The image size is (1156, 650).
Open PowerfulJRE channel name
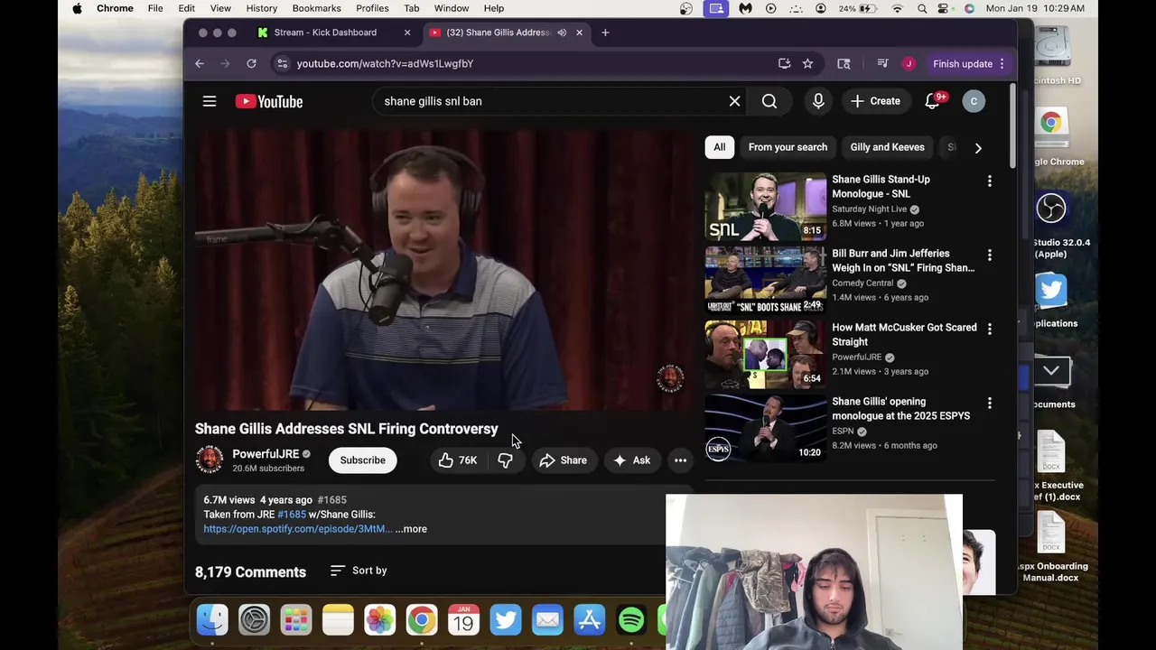point(265,454)
